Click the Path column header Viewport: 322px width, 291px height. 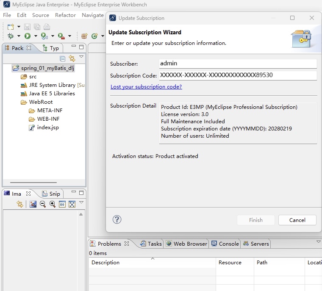280,263
